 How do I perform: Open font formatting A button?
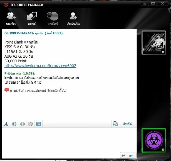6,124
